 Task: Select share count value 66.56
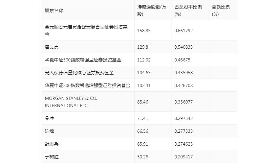(142, 131)
